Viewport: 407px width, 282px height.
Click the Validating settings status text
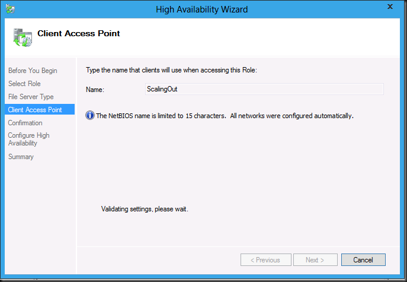click(x=145, y=209)
